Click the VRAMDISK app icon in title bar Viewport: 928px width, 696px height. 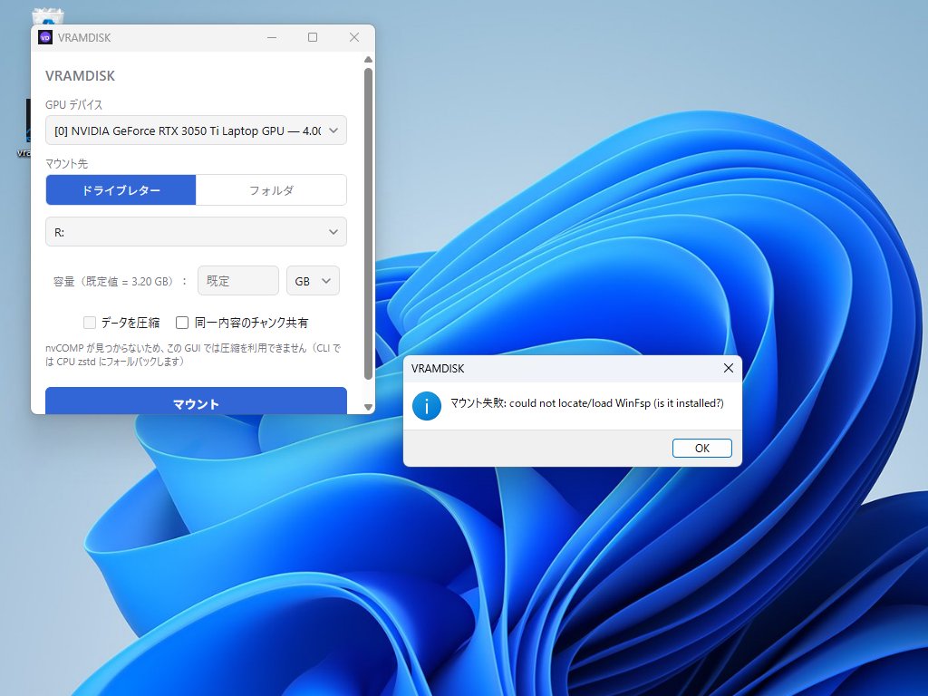(45, 37)
